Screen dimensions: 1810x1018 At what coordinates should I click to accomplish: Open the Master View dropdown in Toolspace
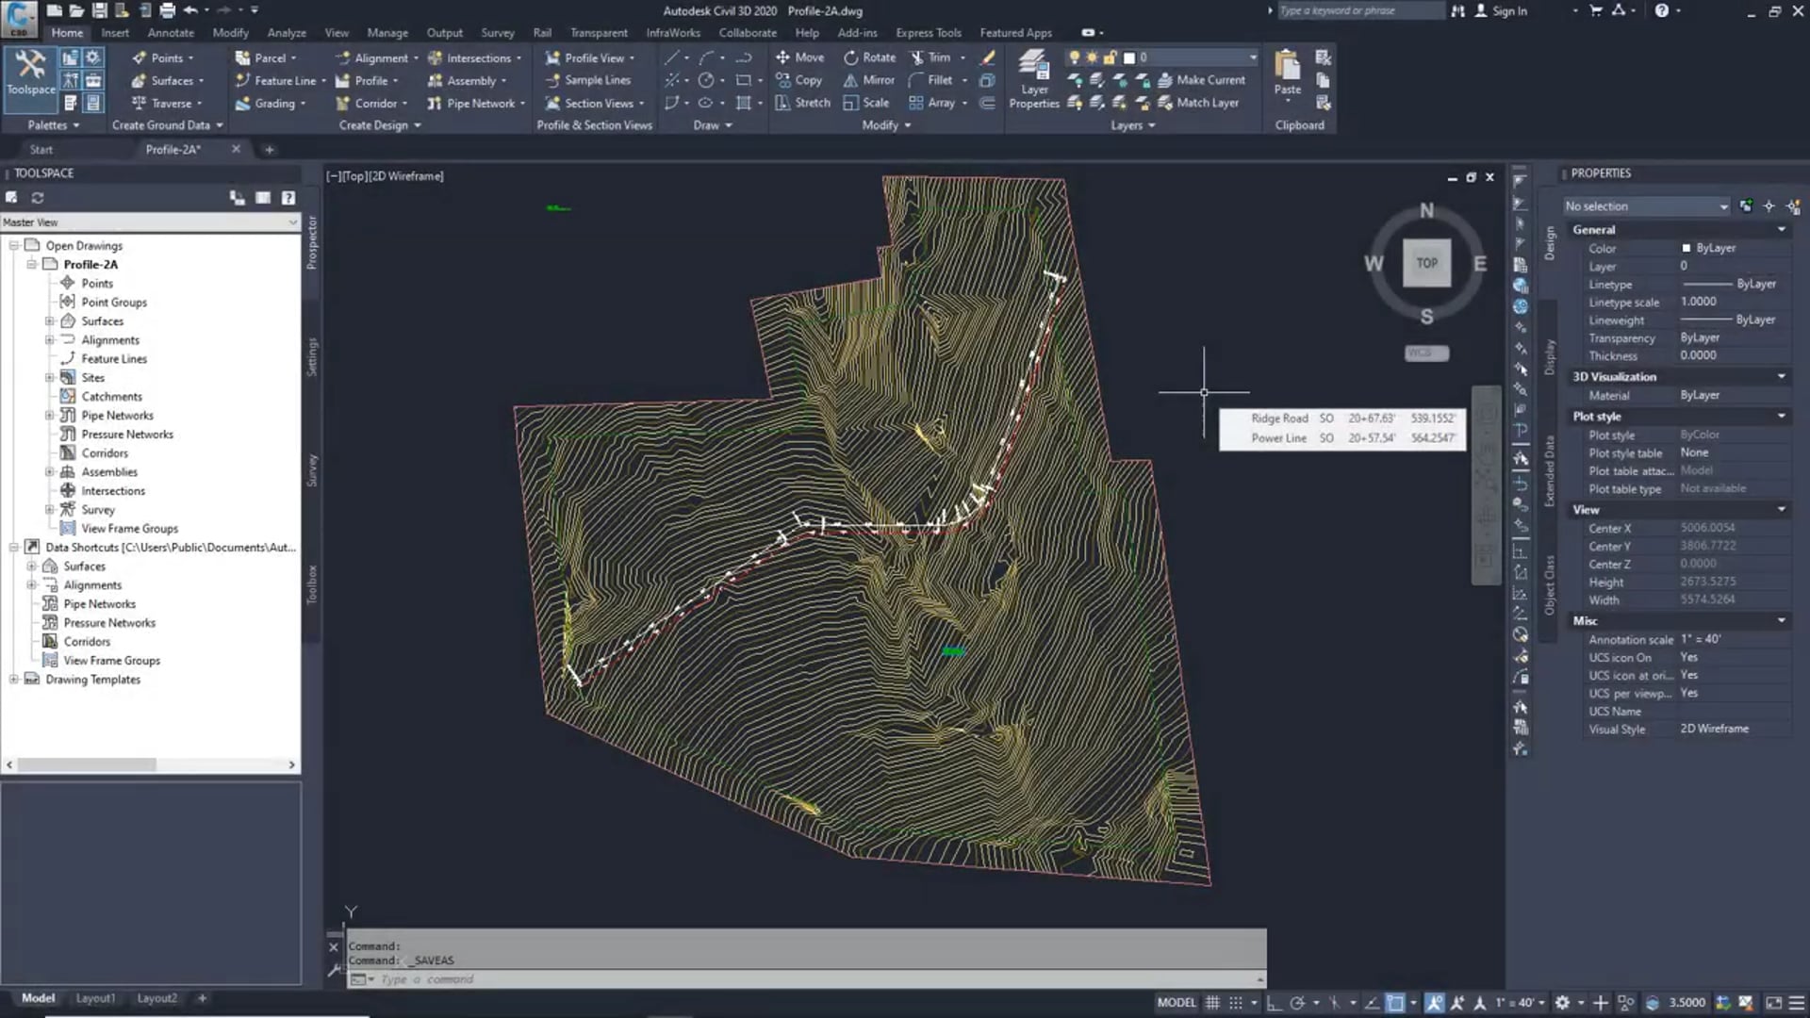(293, 222)
